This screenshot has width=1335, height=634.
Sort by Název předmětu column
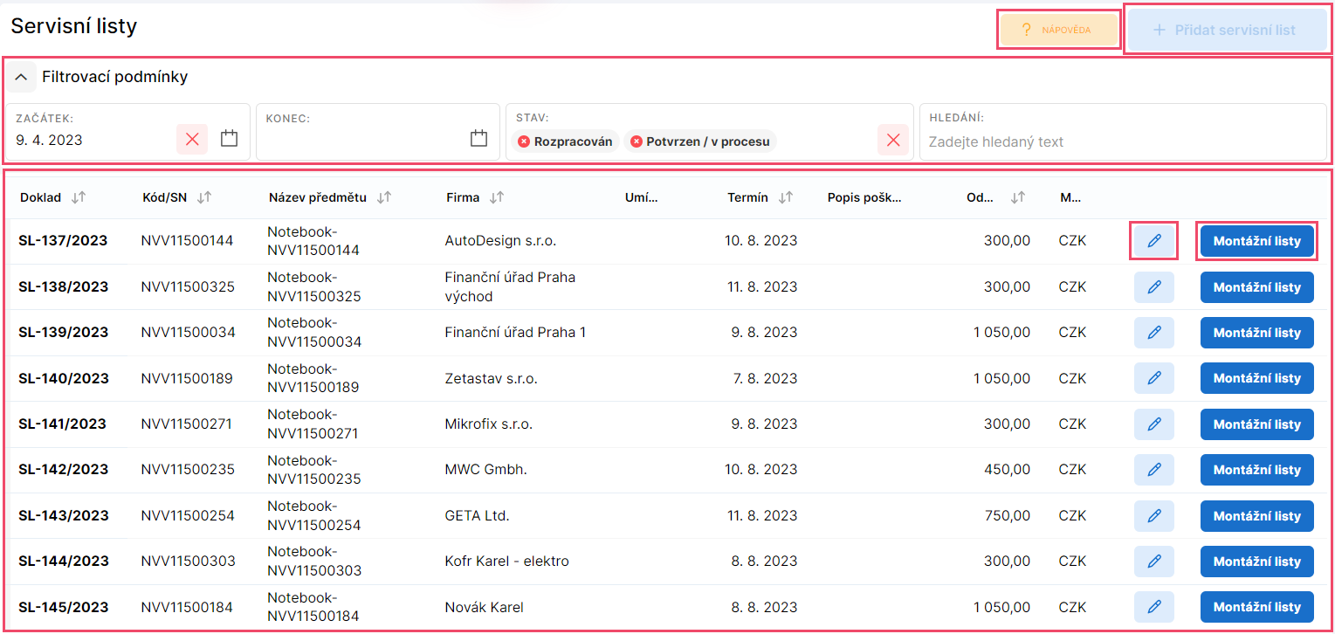(384, 197)
